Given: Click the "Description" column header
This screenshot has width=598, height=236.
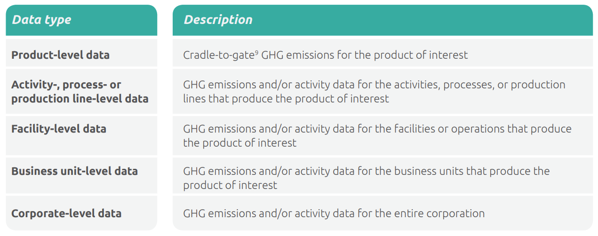Looking at the screenshot, I should [x=218, y=20].
